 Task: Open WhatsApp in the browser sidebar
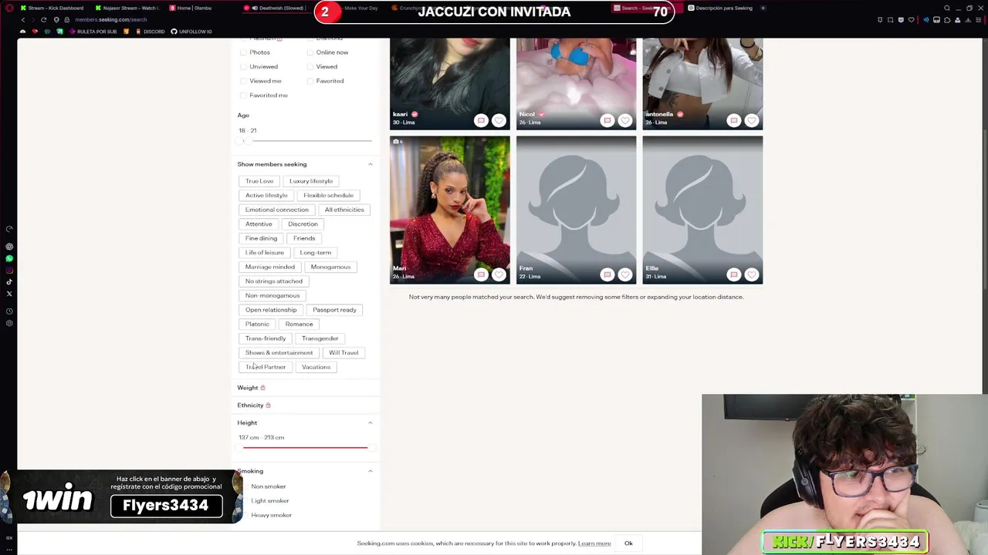[x=9, y=258]
